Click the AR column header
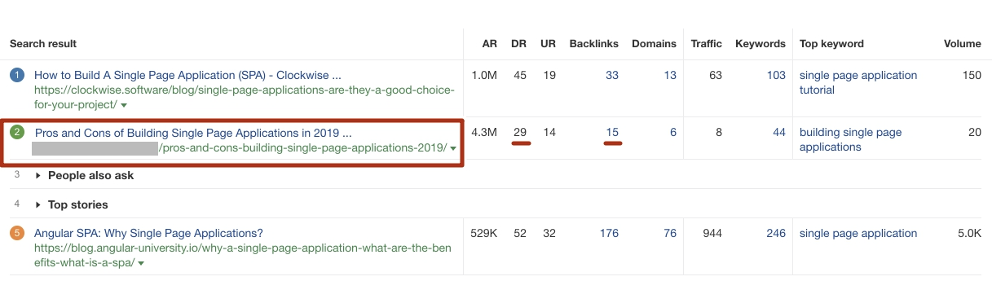This screenshot has height=303, width=992. (489, 43)
